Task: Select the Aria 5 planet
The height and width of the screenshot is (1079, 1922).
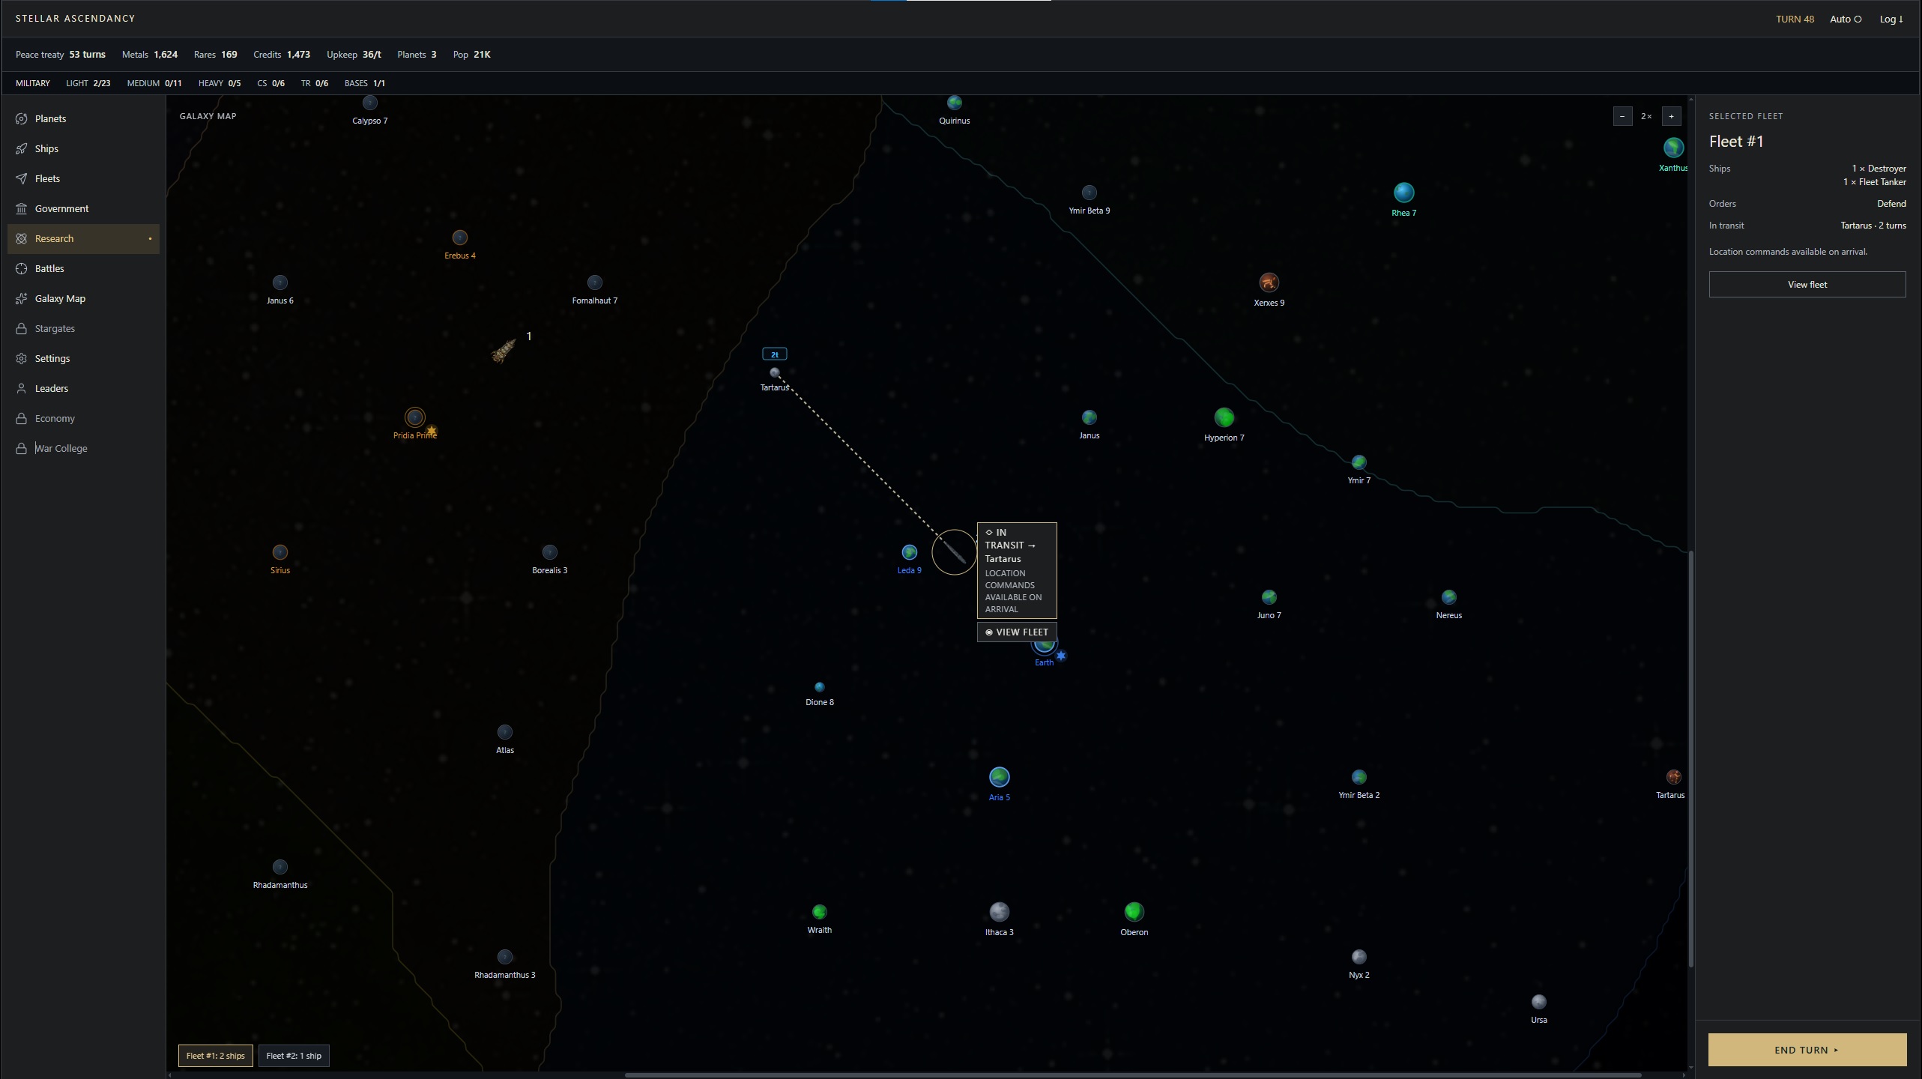Action: [999, 777]
